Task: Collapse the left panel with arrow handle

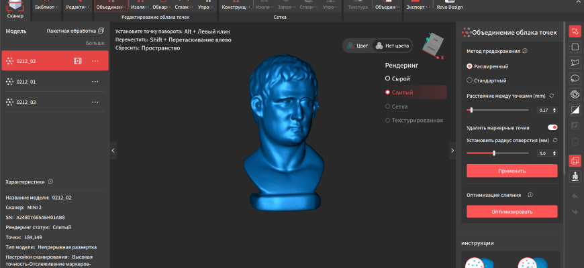Action: 113,151
